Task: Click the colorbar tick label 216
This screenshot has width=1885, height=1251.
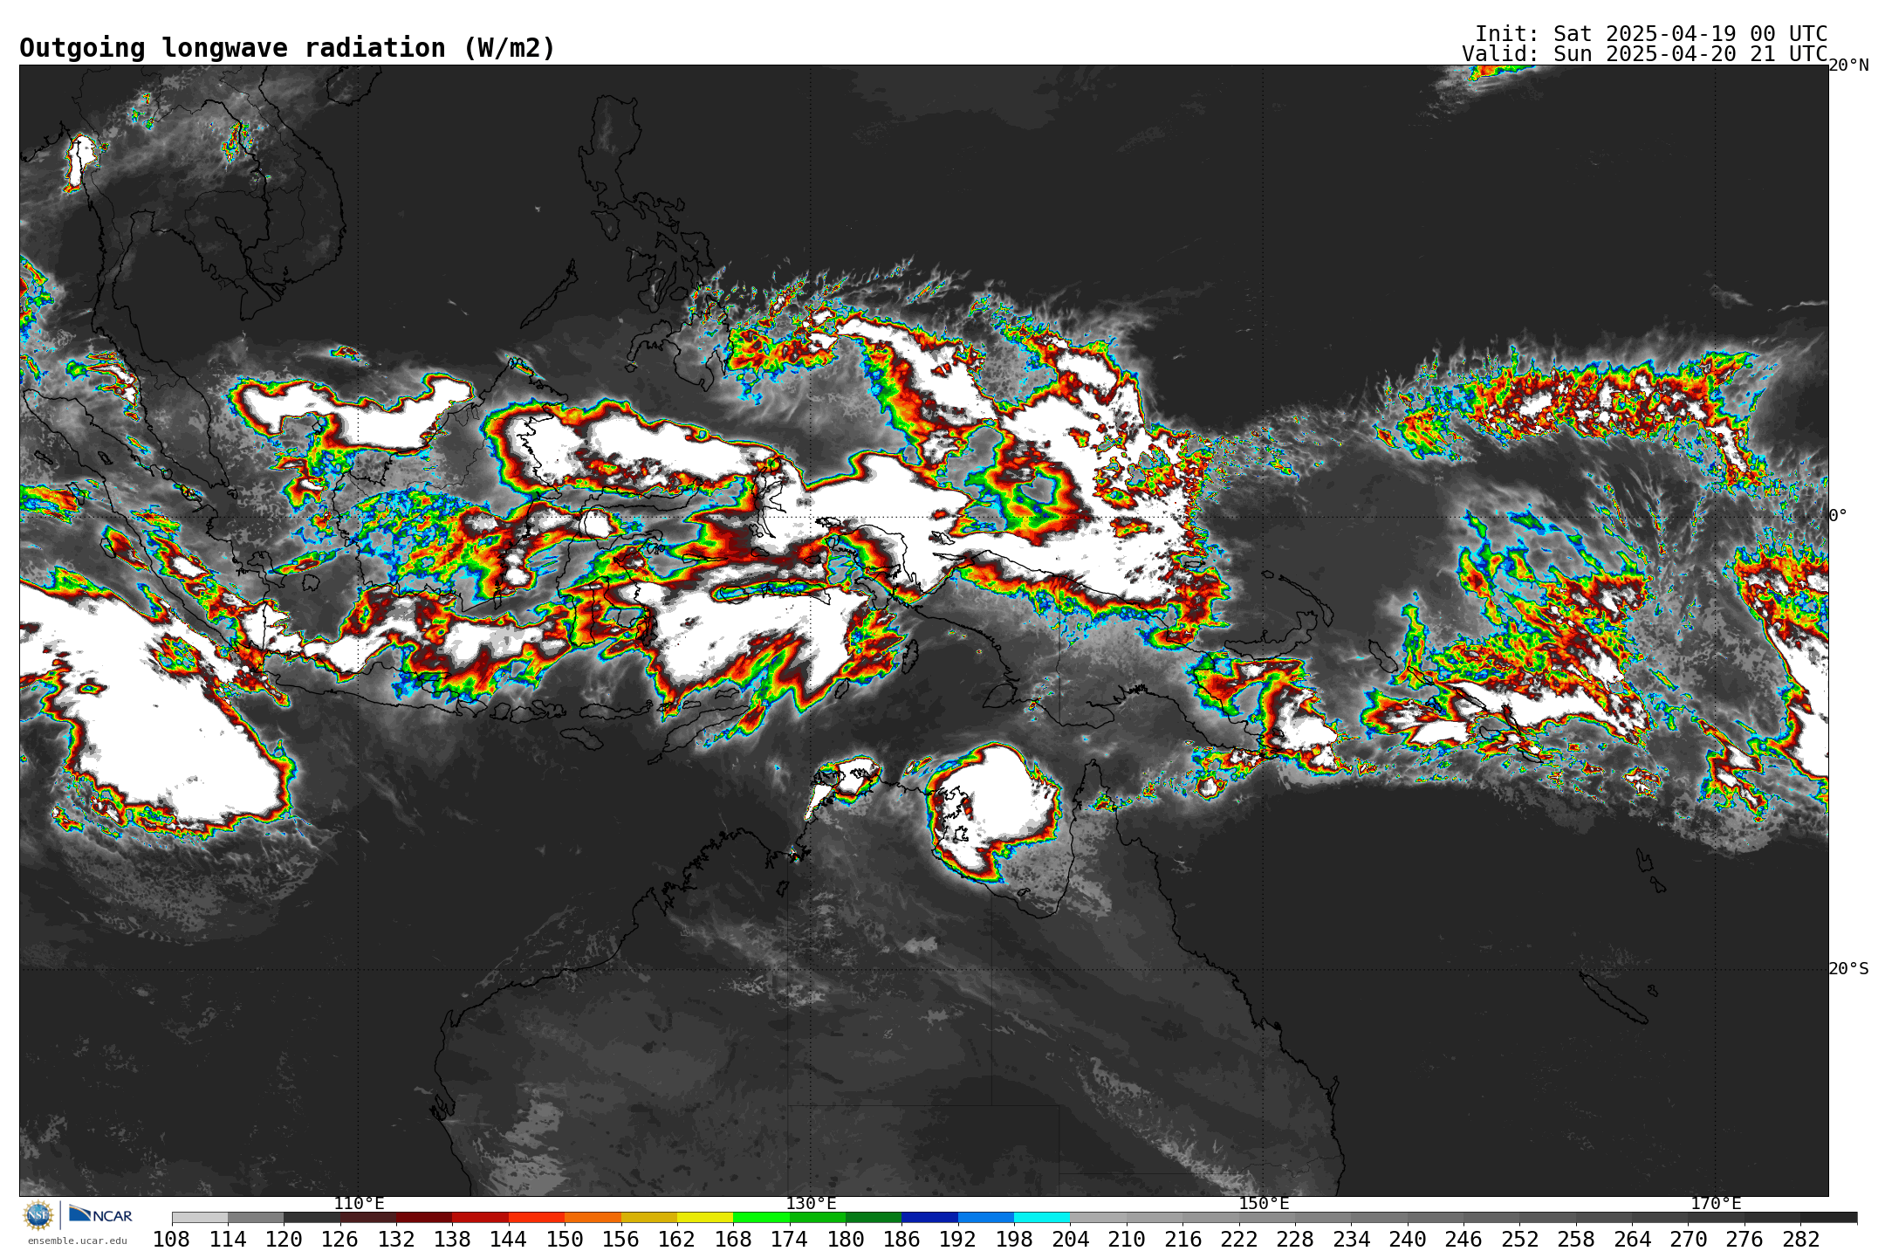Action: click(x=1182, y=1239)
